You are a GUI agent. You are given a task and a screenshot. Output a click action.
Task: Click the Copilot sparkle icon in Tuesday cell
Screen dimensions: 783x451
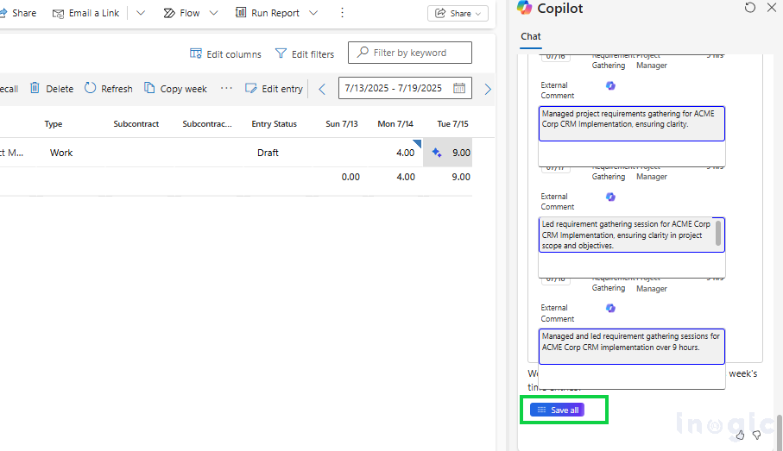[x=437, y=153]
